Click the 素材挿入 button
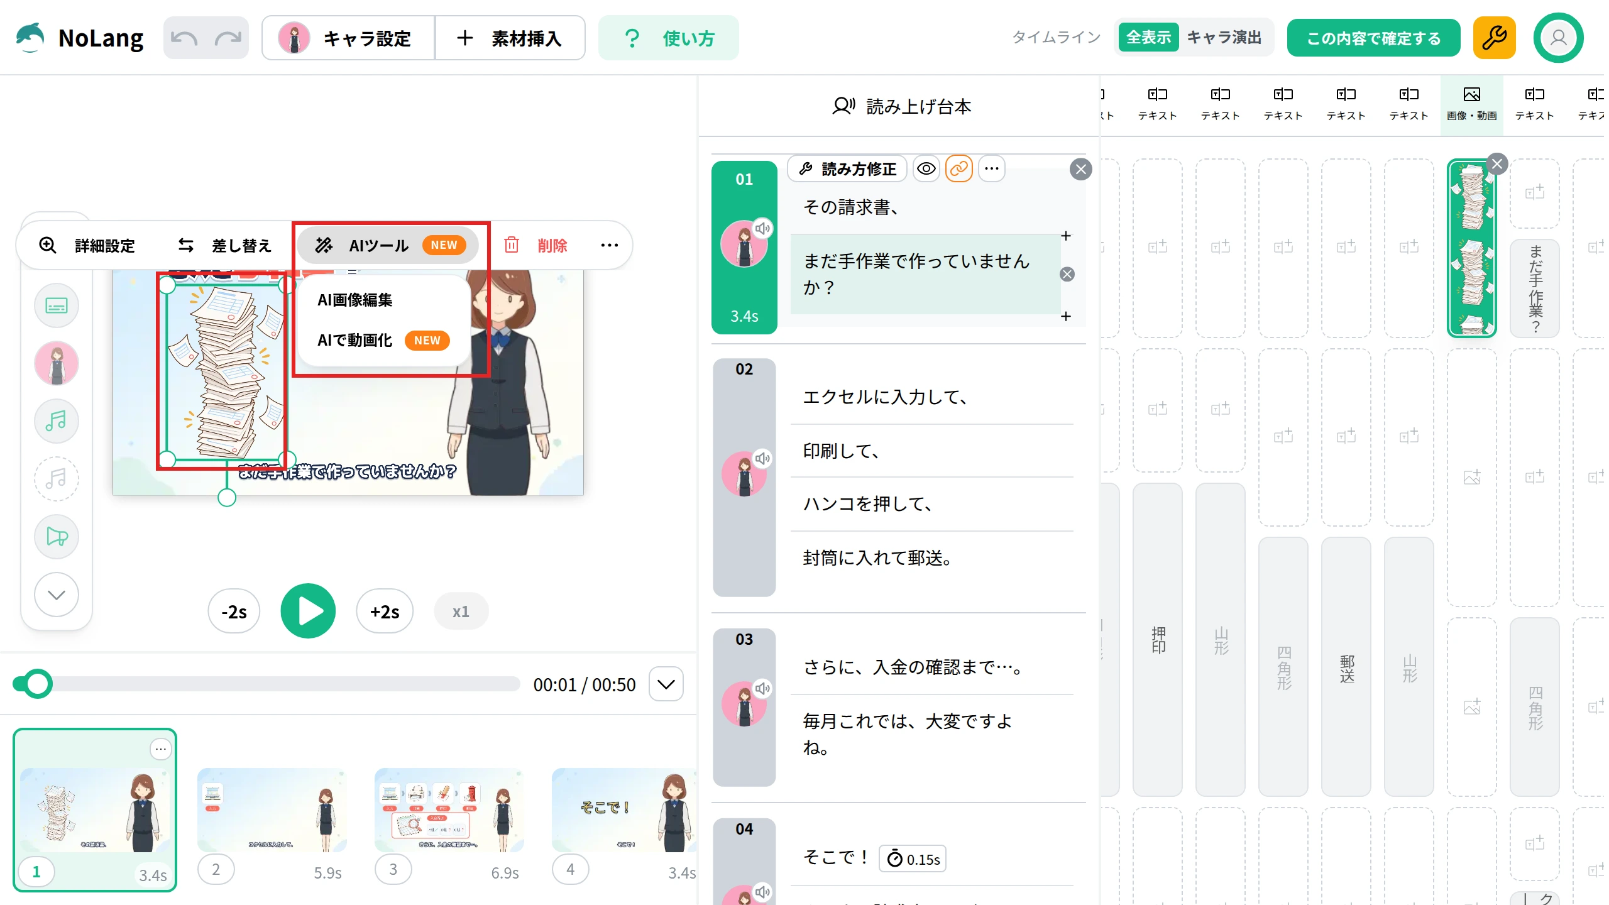 pyautogui.click(x=510, y=38)
